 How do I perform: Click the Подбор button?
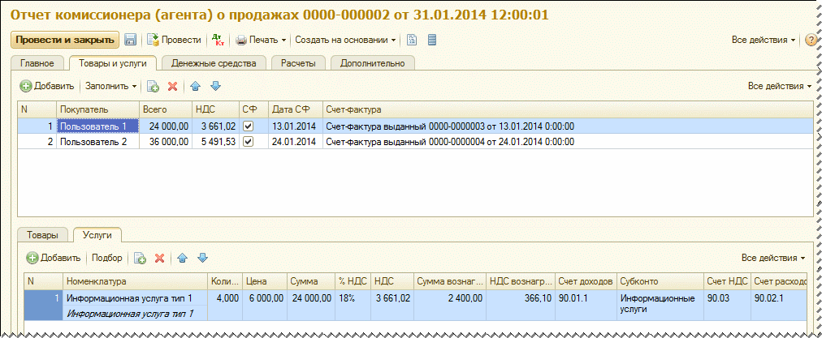[107, 258]
